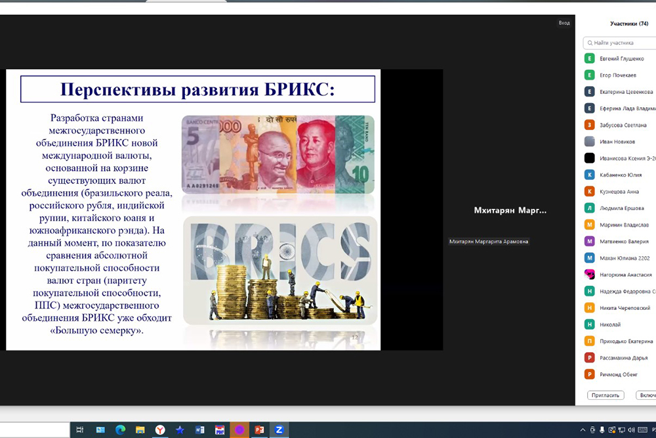
Task: Open the purple circle app in taskbar
Action: click(239, 430)
